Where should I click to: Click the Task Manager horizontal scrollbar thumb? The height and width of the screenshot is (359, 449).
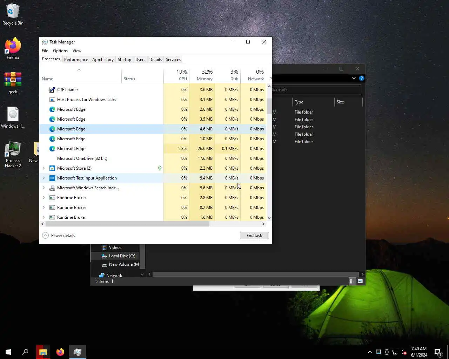point(127,224)
